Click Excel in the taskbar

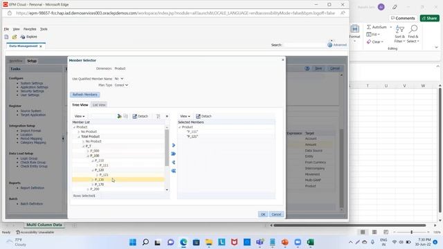pyautogui.click(x=310, y=242)
